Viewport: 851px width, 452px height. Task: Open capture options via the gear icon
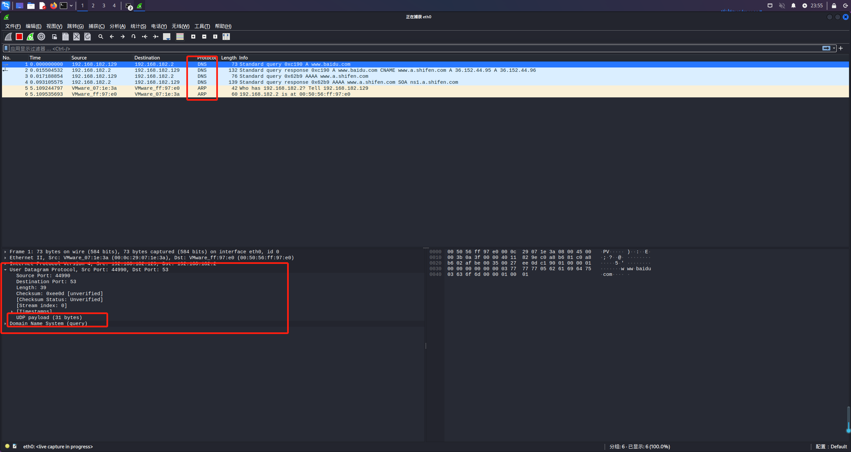point(41,37)
